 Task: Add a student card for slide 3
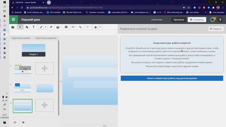(44, 105)
